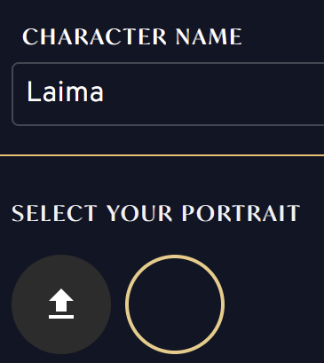Image resolution: width=324 pixels, height=363 pixels.
Task: Focus the Character Name input field
Action: point(168,94)
